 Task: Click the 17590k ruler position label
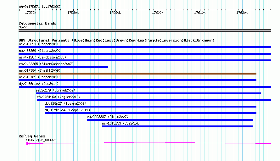tap(115, 13)
